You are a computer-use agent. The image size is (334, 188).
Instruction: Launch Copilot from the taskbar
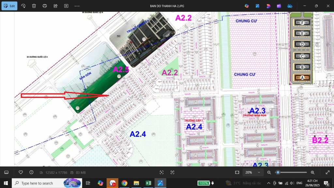tap(100, 183)
